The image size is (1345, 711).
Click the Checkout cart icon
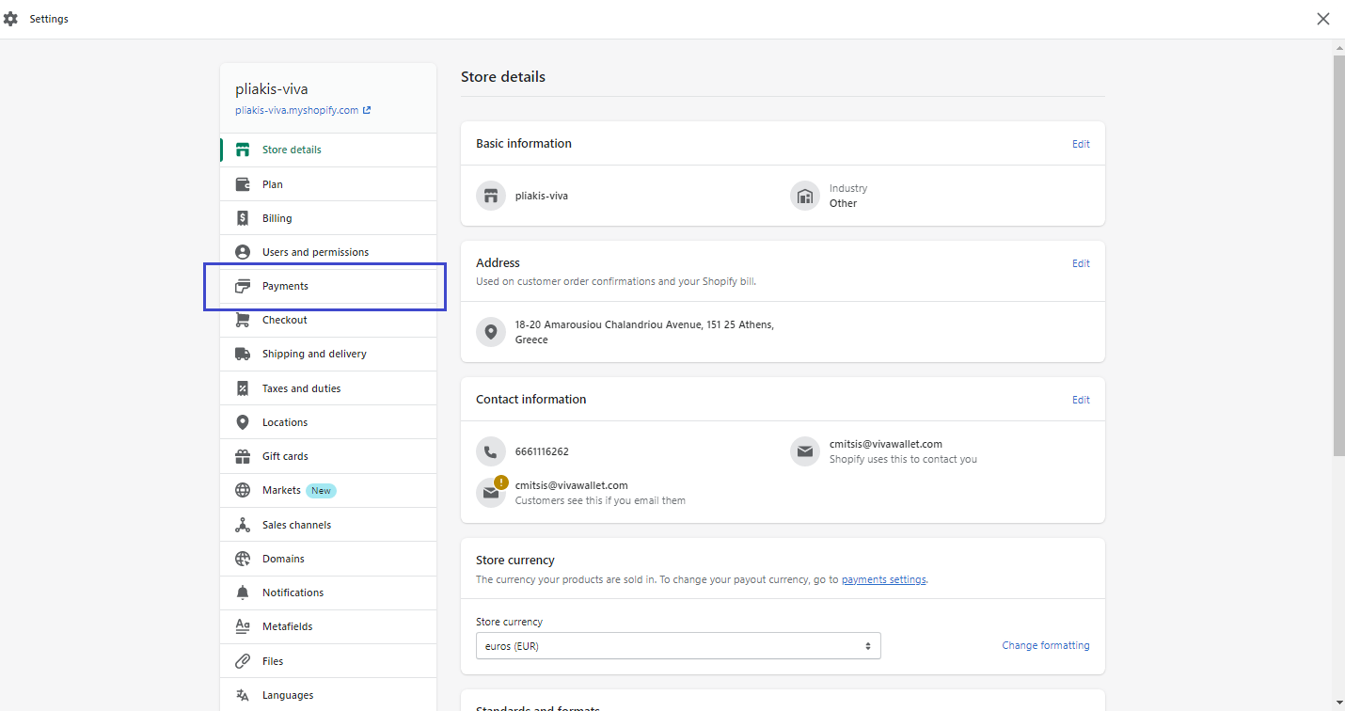(243, 320)
